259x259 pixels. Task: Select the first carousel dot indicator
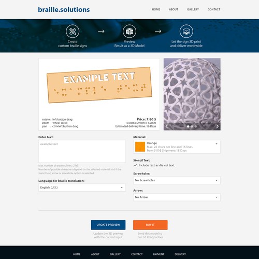pyautogui.click(x=188, y=126)
